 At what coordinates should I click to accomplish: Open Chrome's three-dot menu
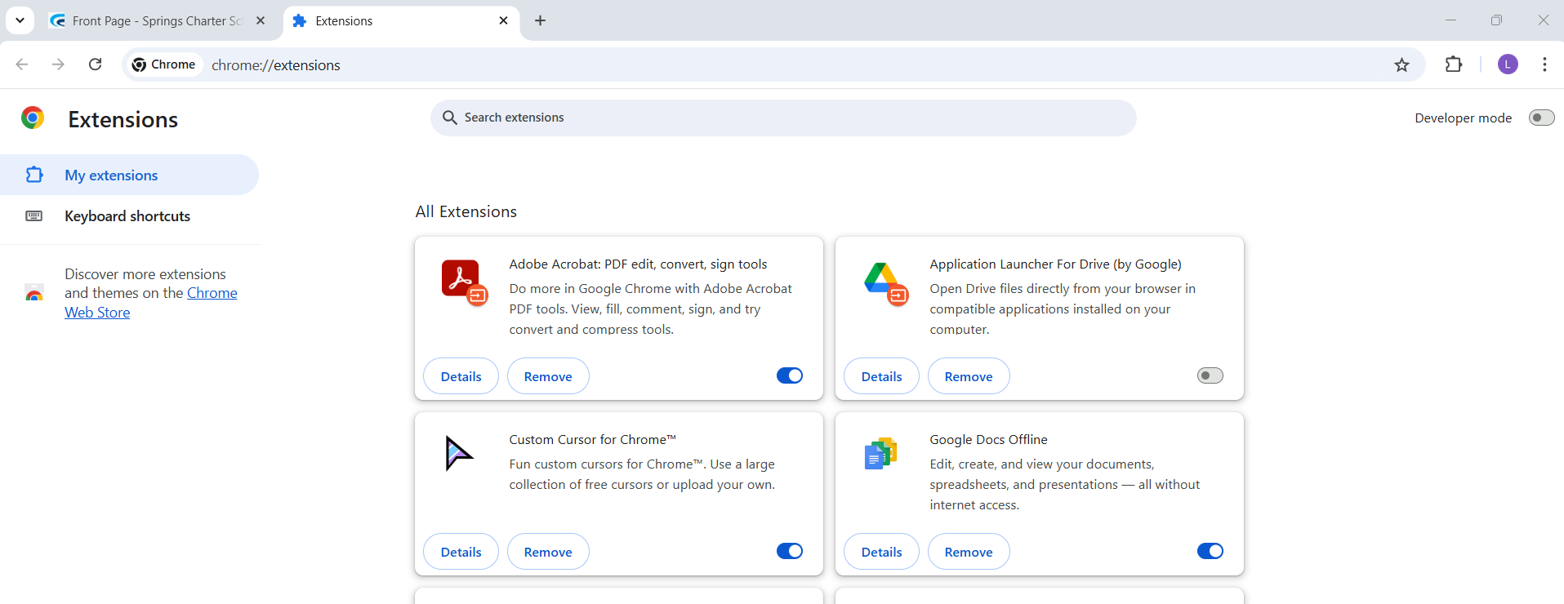pyautogui.click(x=1544, y=64)
